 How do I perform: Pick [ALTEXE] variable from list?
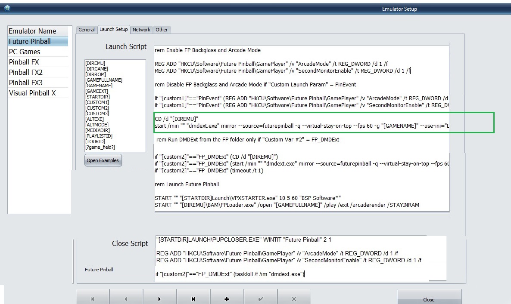tap(94, 119)
